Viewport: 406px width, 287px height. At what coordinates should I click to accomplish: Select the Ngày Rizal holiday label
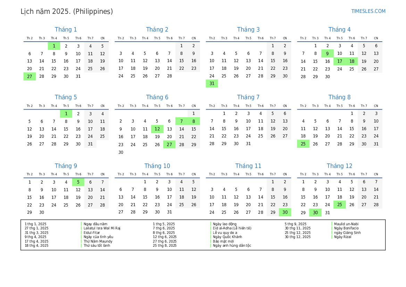pyautogui.click(x=343, y=237)
